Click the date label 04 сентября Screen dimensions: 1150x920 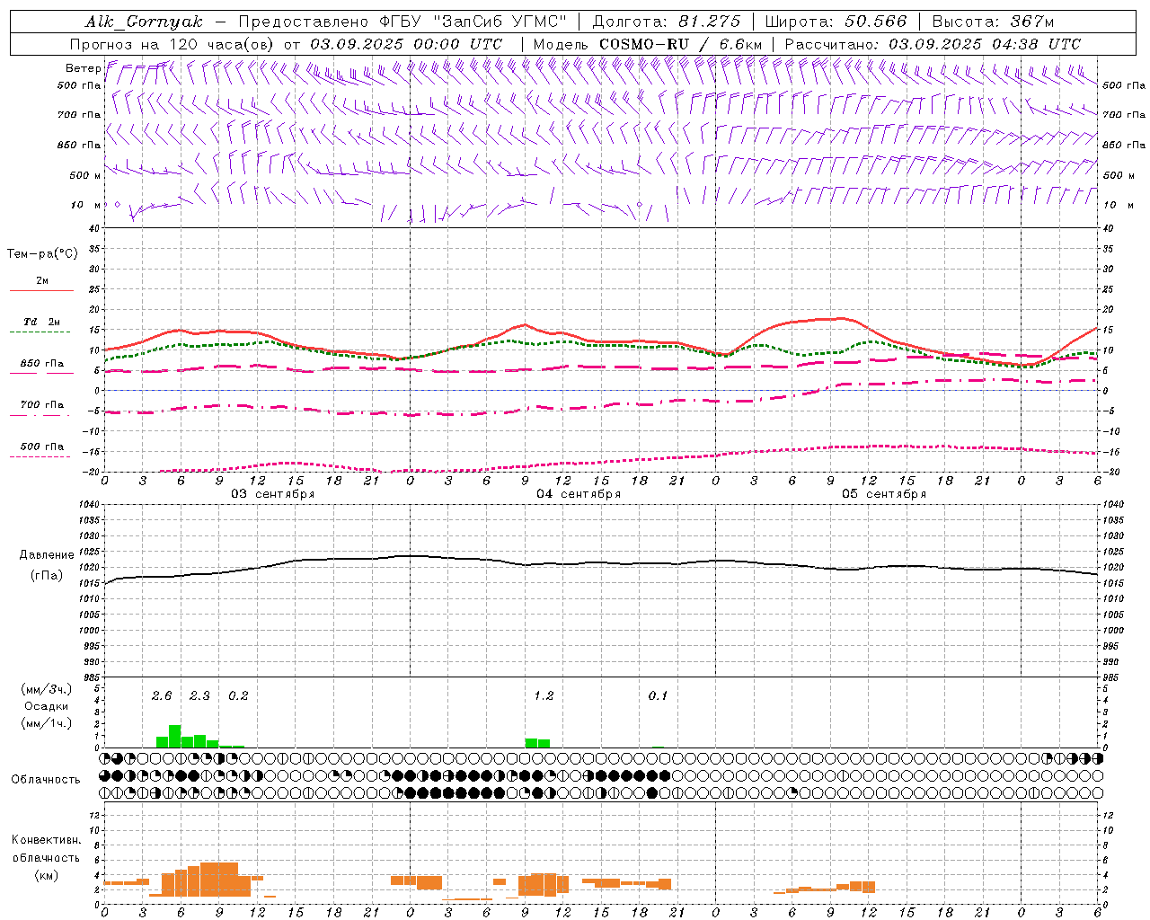[x=579, y=493]
